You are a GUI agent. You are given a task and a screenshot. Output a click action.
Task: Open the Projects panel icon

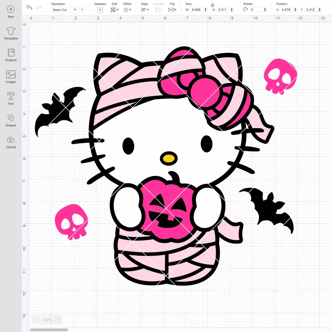[x=11, y=52]
